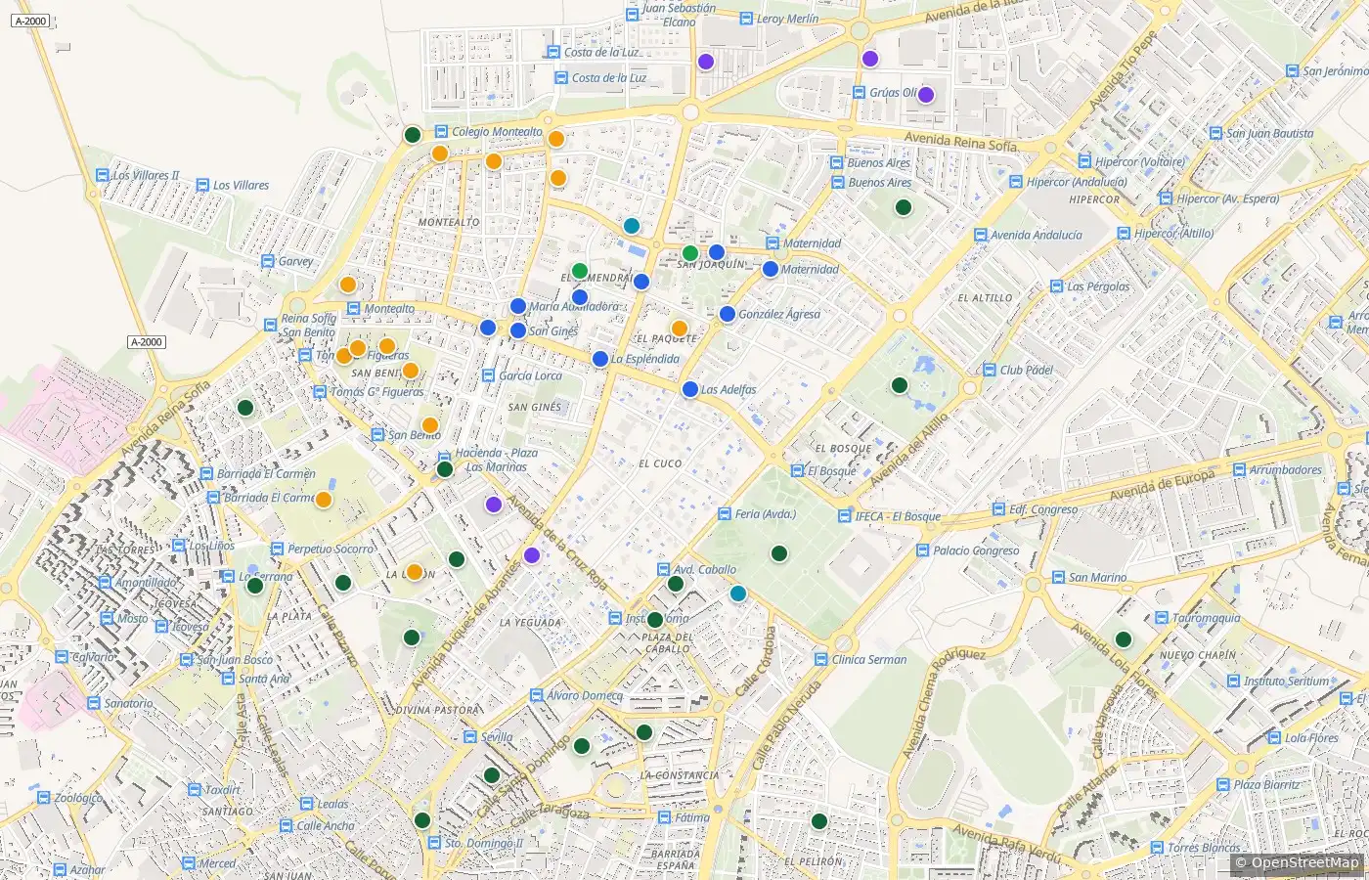Open the Las Pérgolas bus stop icon
Image resolution: width=1369 pixels, height=880 pixels.
pos(1056,286)
